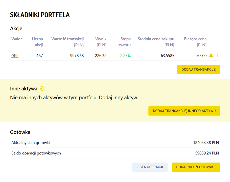Select the Liczba akcji column header
Image resolution: width=230 pixels, height=182 pixels.
37,42
